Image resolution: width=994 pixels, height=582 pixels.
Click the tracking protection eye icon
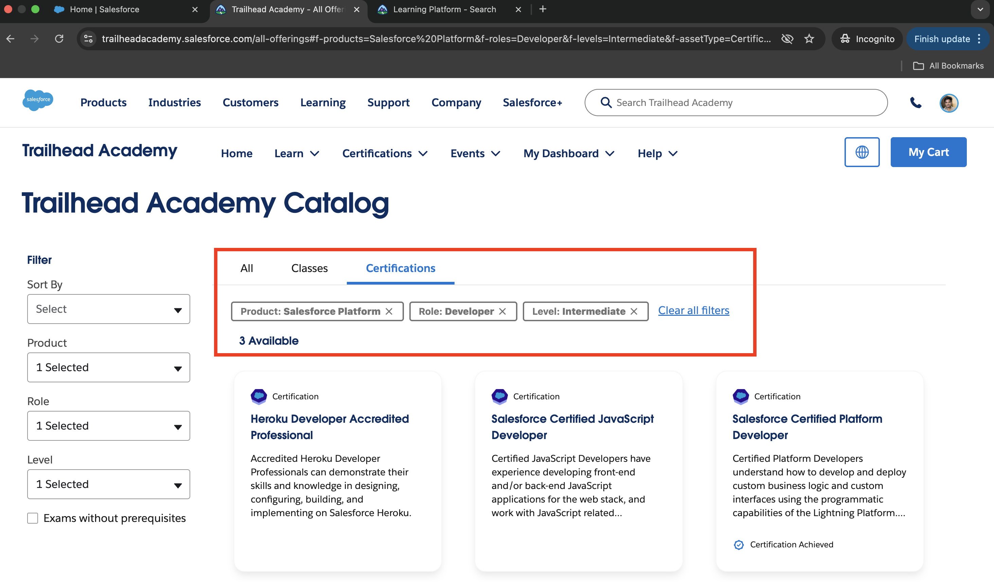point(787,39)
